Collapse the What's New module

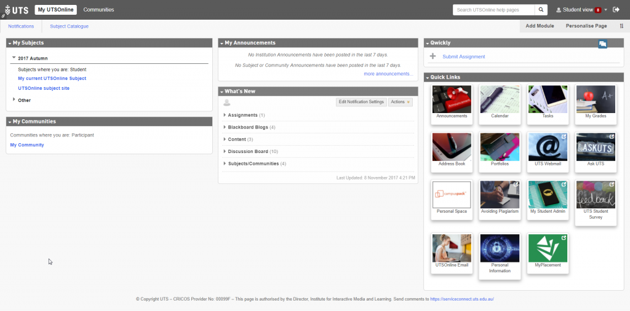tap(221, 92)
